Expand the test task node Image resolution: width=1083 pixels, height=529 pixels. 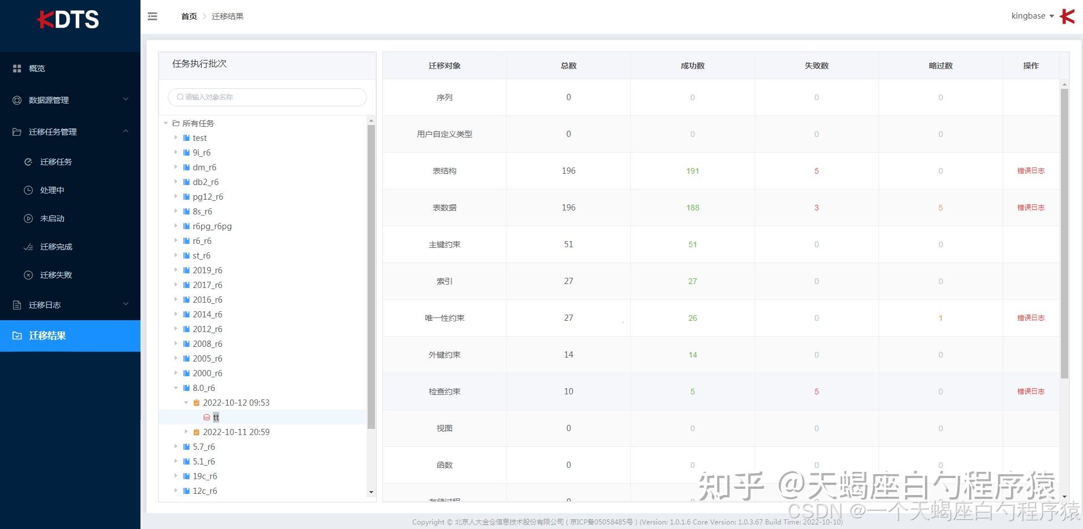[x=176, y=137]
